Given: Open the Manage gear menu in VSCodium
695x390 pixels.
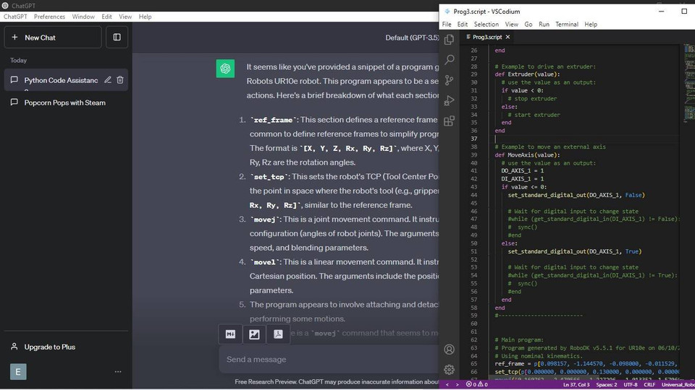Looking at the screenshot, I should point(449,369).
